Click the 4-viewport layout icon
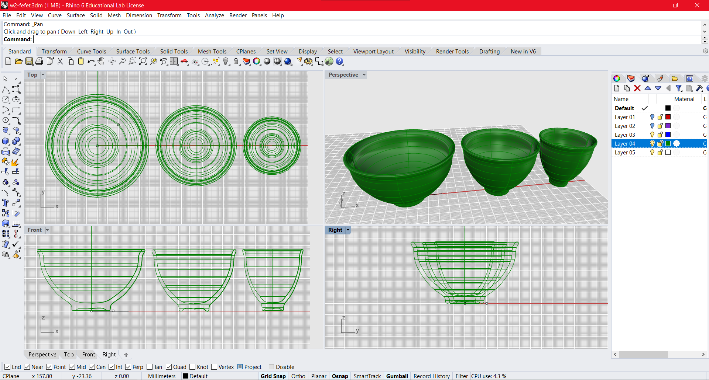Screen dimensions: 709x380 [x=174, y=62]
